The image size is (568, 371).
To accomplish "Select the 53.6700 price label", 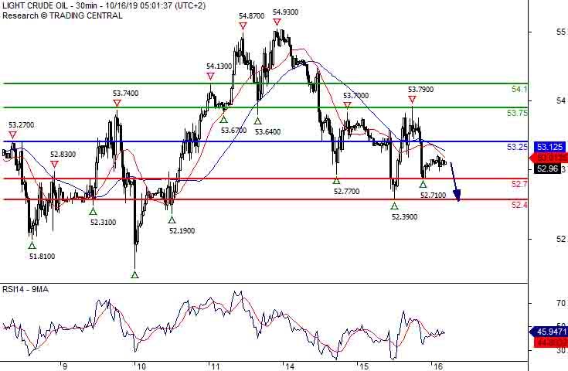I will pyautogui.click(x=233, y=131).
